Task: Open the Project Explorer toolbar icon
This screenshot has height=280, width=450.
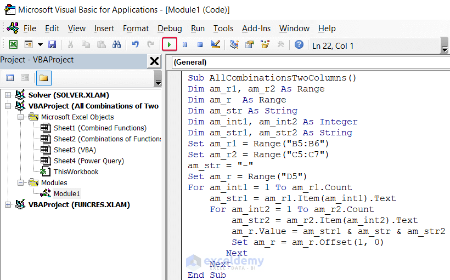Action: point(234,44)
